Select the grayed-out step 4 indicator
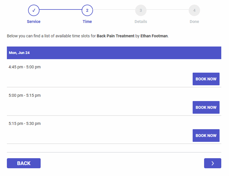The width and height of the screenshot is (229, 176). coord(194,10)
